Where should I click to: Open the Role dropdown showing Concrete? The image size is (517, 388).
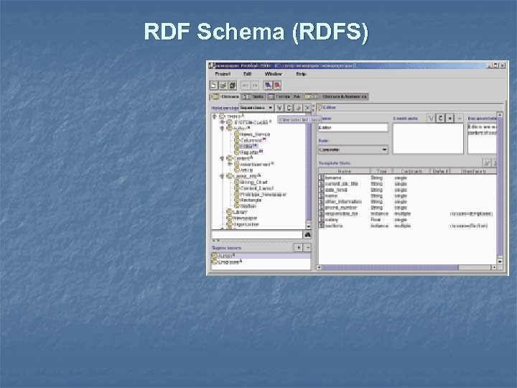point(353,149)
